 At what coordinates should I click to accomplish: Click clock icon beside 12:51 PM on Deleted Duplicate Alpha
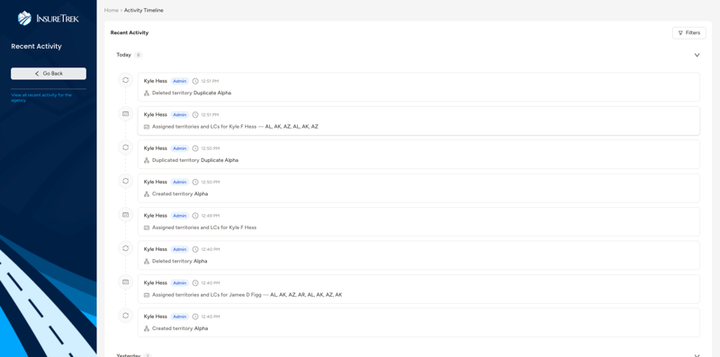195,81
